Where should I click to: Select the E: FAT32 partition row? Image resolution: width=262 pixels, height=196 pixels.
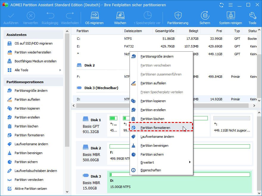coord(165,46)
